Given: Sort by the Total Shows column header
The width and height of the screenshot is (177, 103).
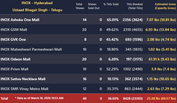Looking at the screenshot, I should coord(80,6).
